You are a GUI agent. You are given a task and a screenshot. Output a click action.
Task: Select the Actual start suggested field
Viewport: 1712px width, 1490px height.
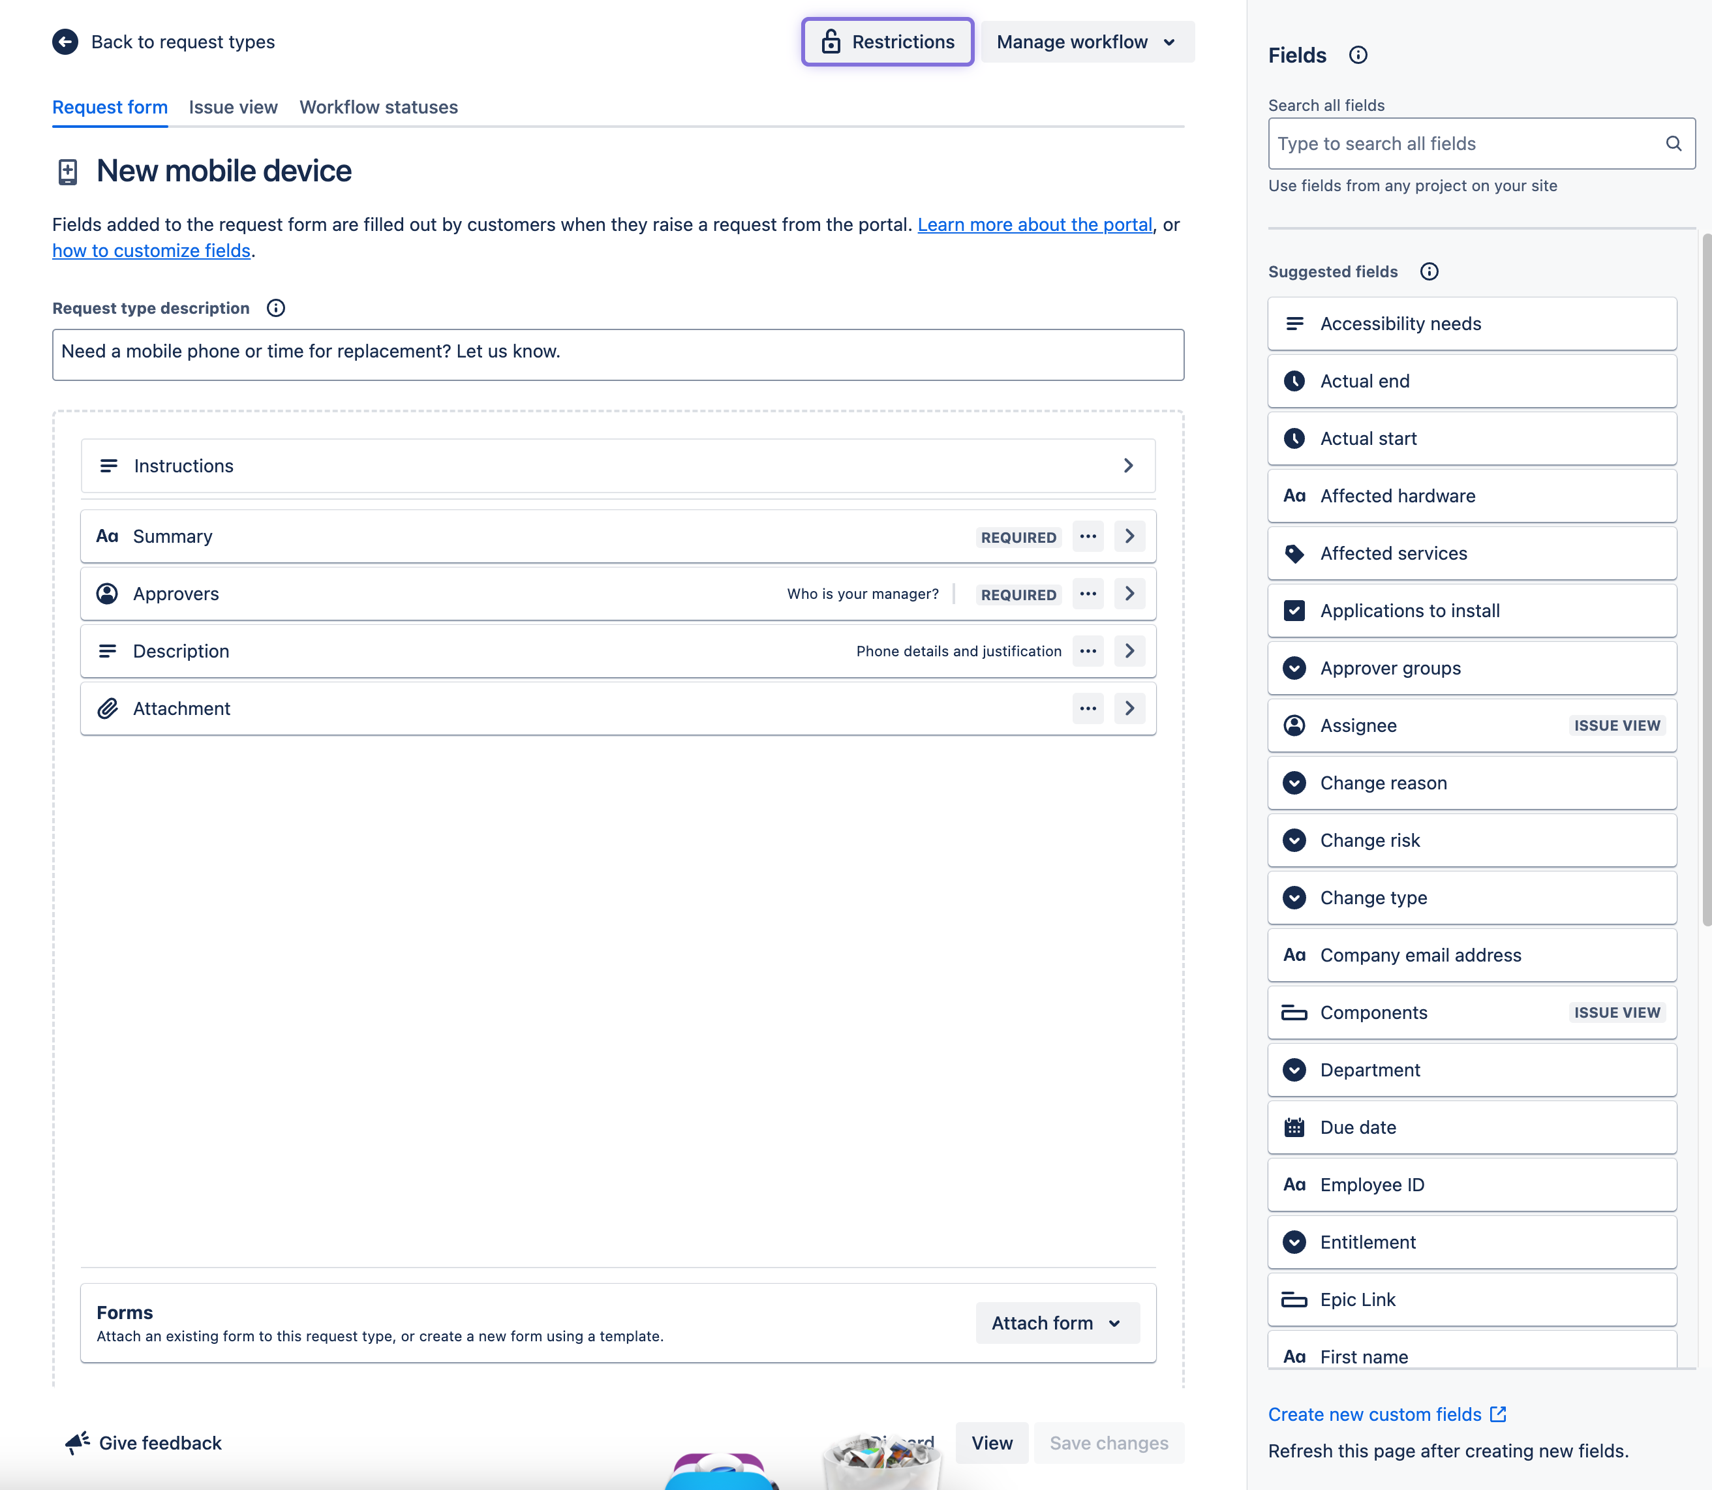[1472, 439]
